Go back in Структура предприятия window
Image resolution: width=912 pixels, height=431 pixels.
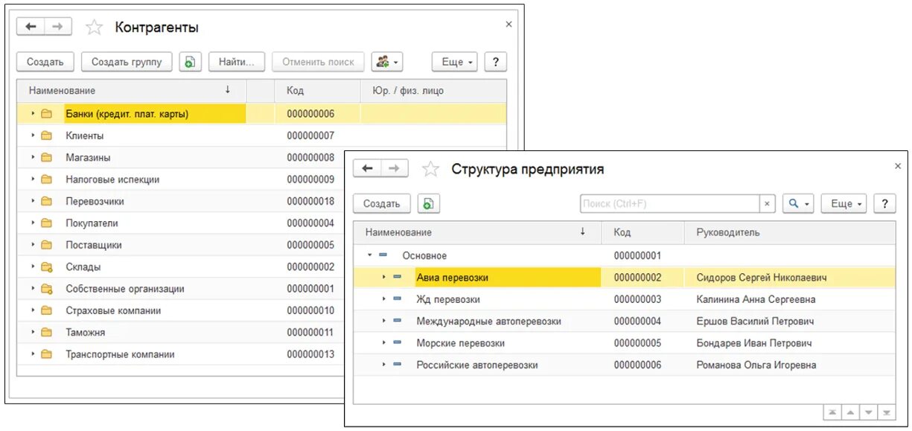click(367, 168)
